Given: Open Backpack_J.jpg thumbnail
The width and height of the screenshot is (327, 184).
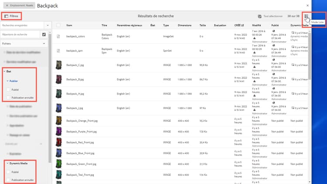Looking at the screenshot, I should pyautogui.click(x=59, y=108).
